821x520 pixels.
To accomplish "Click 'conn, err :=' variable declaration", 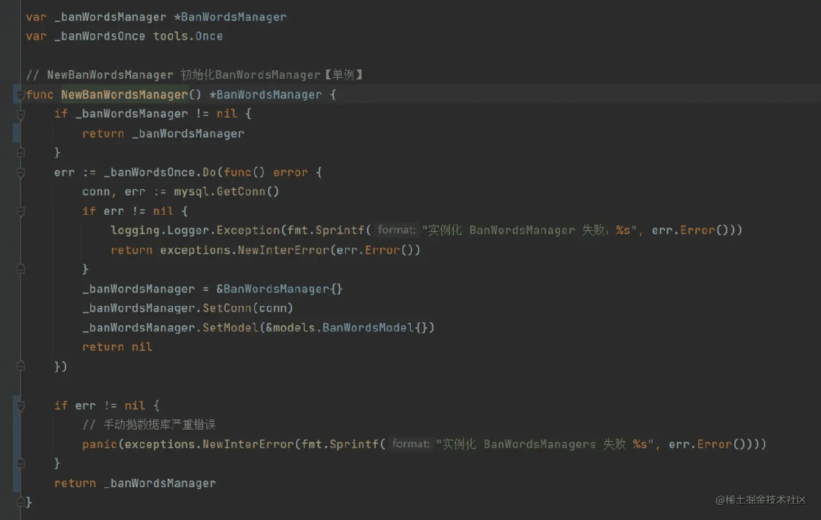I will 124,192.
